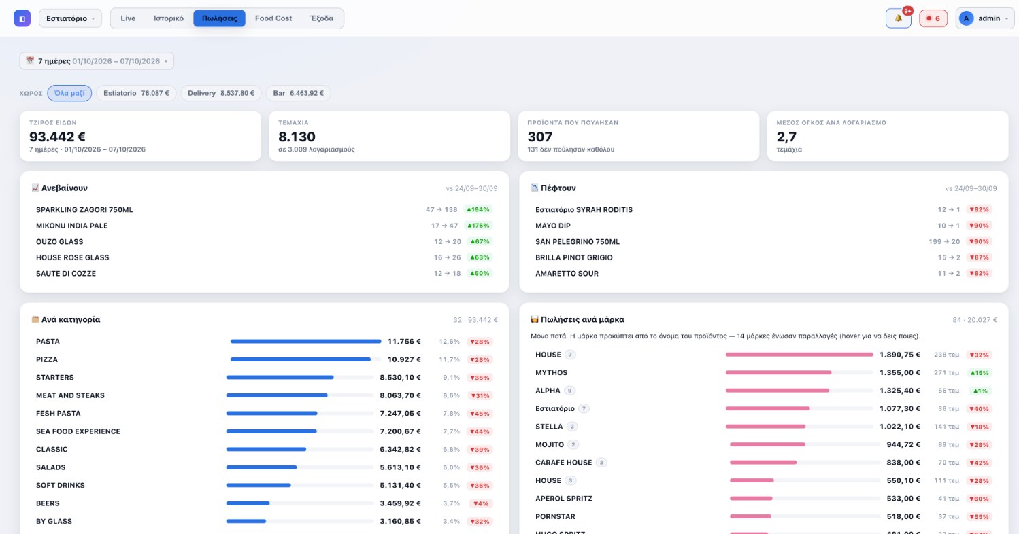The height and width of the screenshot is (534, 1019).
Task: Click the variant badge next to MOJITO
Action: pyautogui.click(x=573, y=444)
